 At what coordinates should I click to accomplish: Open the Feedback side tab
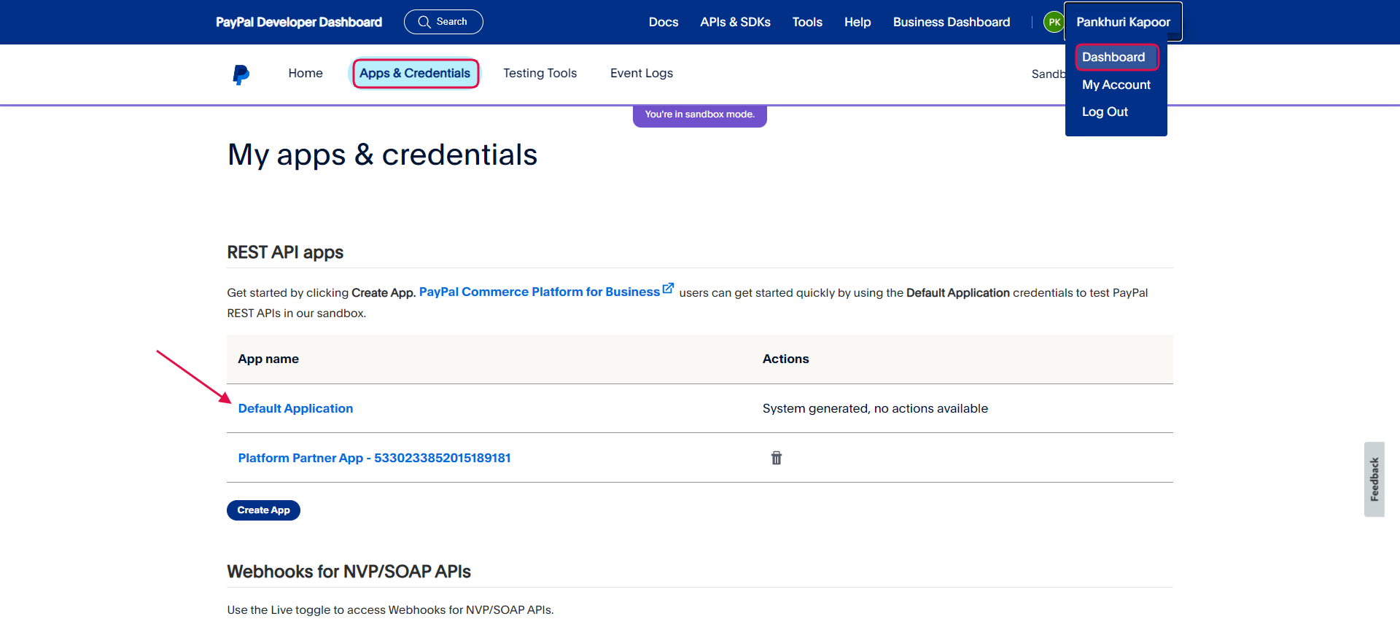[x=1374, y=479]
